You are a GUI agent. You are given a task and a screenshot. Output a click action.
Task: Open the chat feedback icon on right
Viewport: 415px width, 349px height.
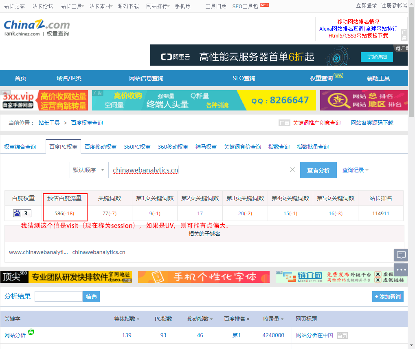coord(401,255)
